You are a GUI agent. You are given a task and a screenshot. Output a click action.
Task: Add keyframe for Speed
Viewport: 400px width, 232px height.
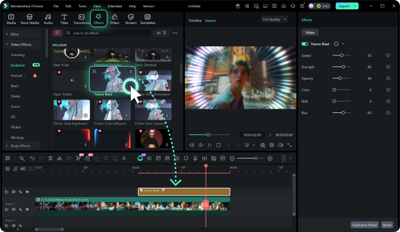pos(388,55)
